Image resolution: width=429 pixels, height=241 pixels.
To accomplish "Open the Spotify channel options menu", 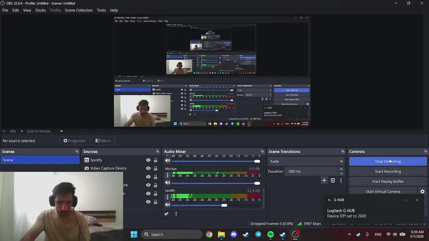I will tap(167, 197).
